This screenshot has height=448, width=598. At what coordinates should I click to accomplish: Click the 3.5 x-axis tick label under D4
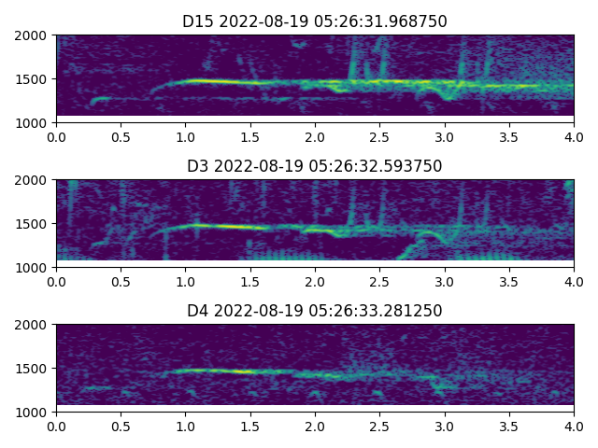click(x=509, y=427)
